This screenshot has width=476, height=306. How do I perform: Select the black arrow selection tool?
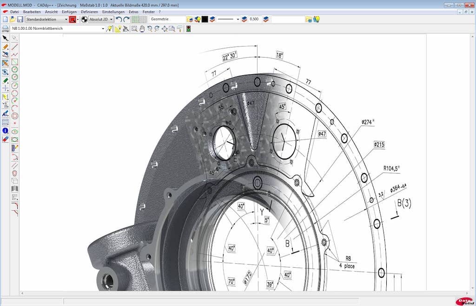click(x=5, y=38)
